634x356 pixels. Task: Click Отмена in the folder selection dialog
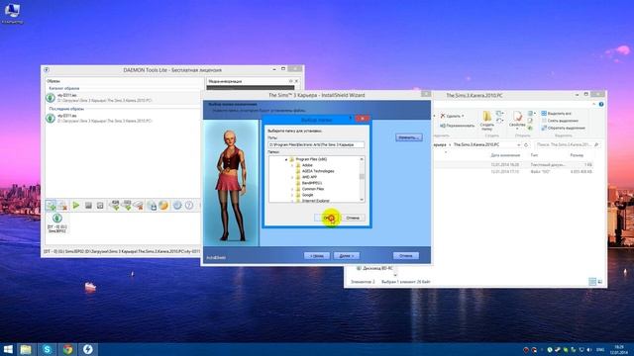(353, 218)
